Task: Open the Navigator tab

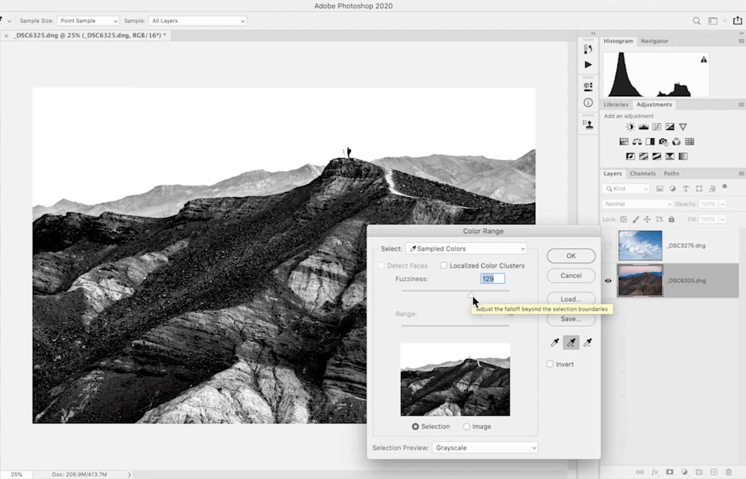Action: click(654, 41)
